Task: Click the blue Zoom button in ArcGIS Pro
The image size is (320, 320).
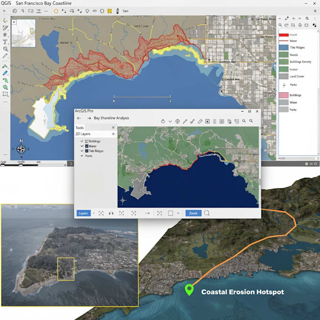Action: point(193,213)
